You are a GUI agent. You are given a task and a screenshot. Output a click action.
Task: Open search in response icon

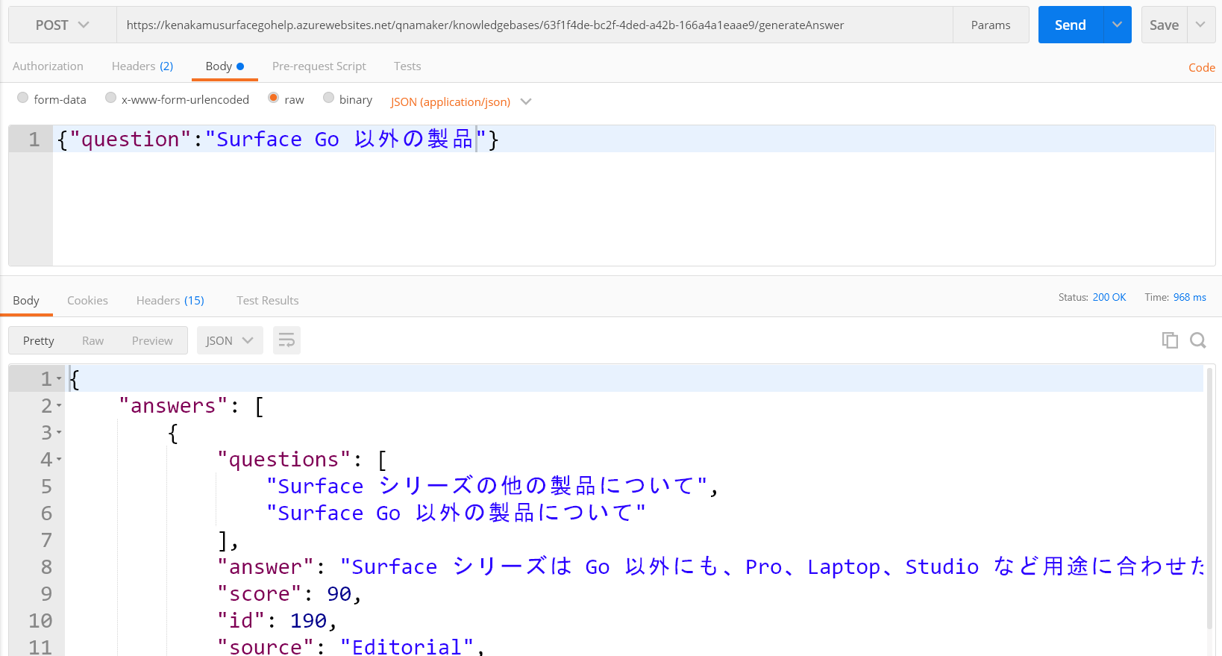click(x=1198, y=340)
